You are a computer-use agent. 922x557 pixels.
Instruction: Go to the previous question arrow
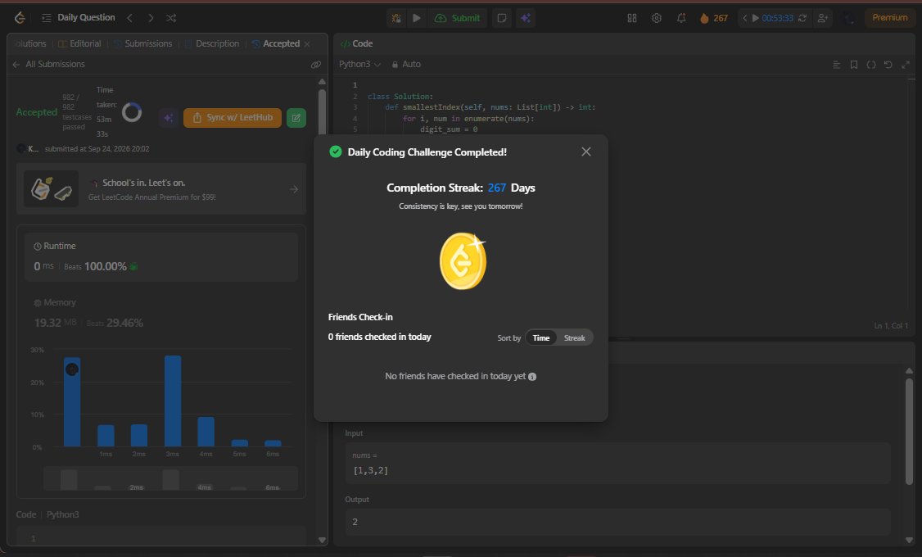(x=129, y=18)
